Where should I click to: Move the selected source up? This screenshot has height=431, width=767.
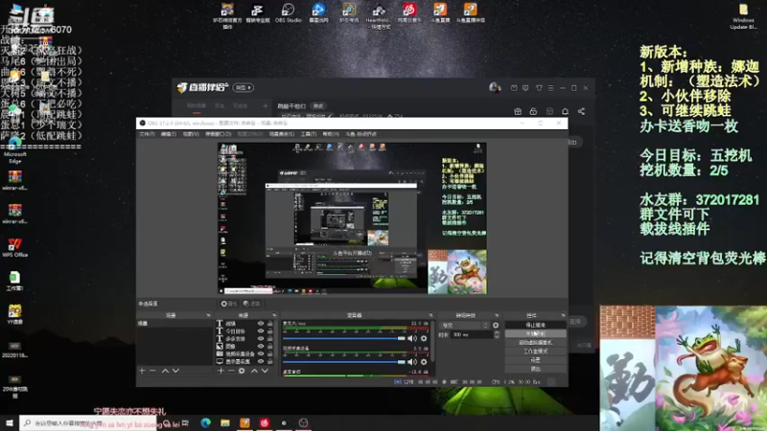(254, 371)
